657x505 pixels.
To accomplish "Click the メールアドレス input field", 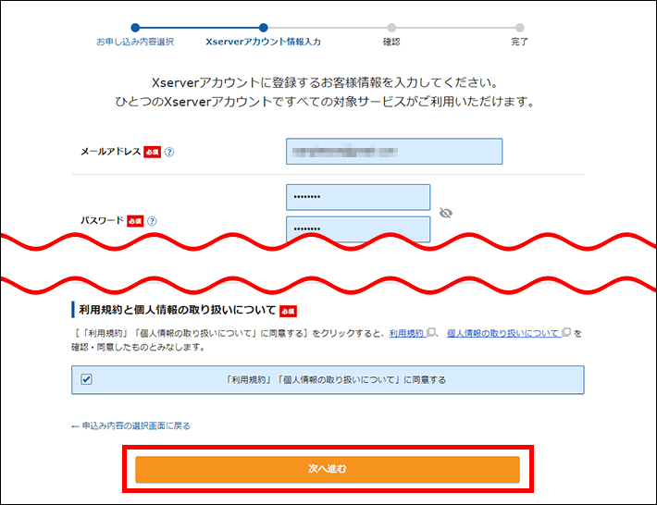I will 394,151.
